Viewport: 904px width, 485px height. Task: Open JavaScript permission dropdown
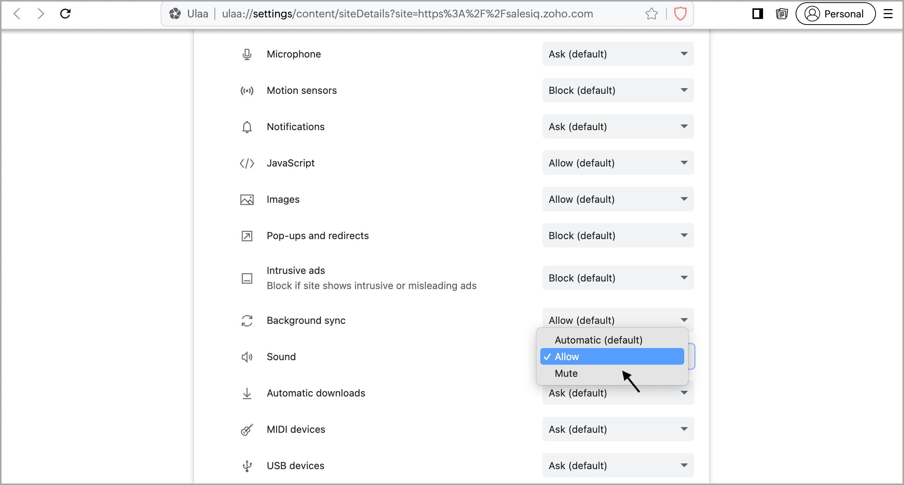pyautogui.click(x=618, y=163)
